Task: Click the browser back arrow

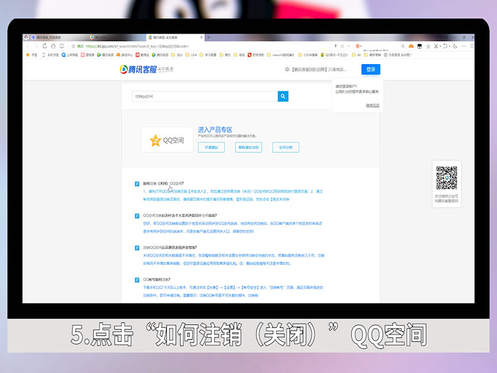Action: click(28, 46)
